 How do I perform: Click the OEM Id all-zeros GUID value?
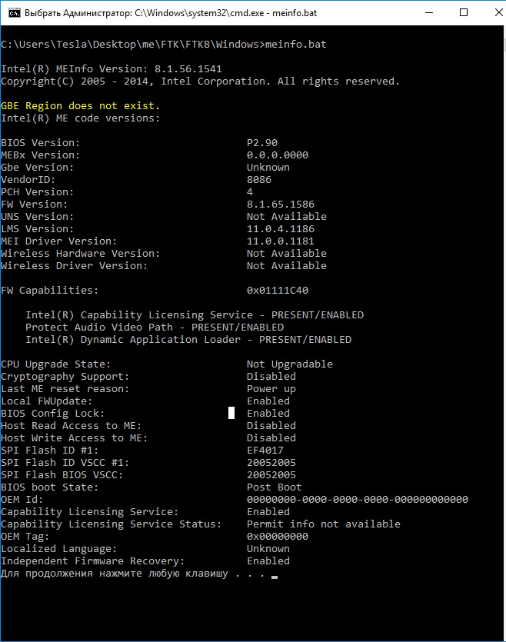point(357,500)
